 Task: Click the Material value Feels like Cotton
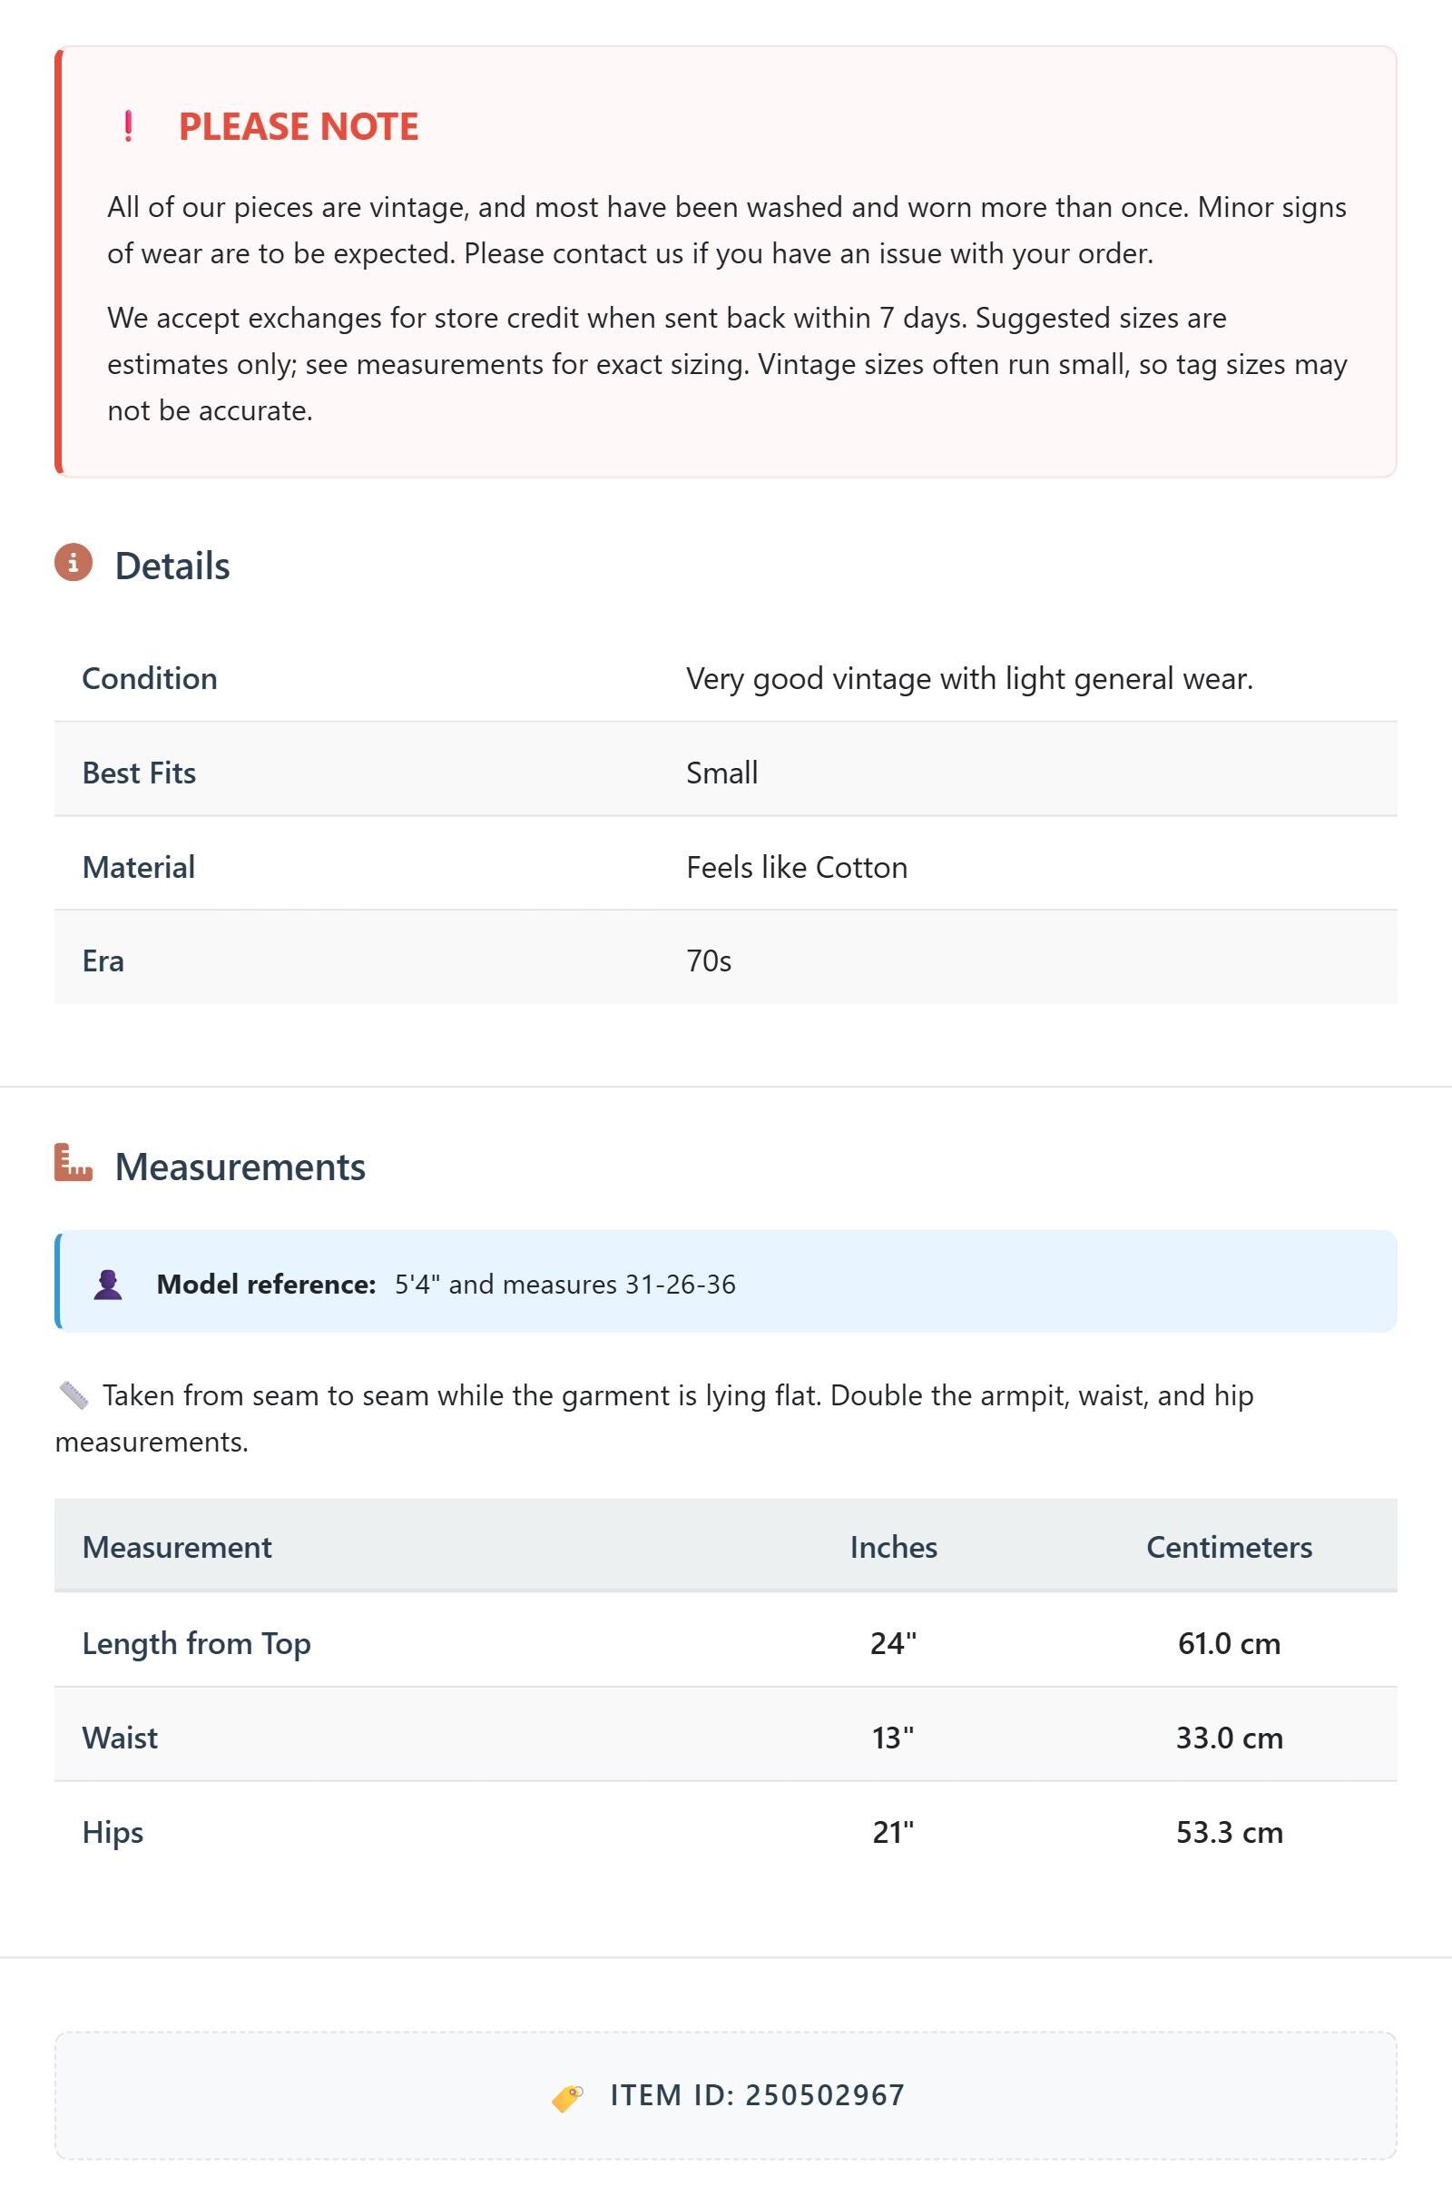pyautogui.click(x=797, y=868)
